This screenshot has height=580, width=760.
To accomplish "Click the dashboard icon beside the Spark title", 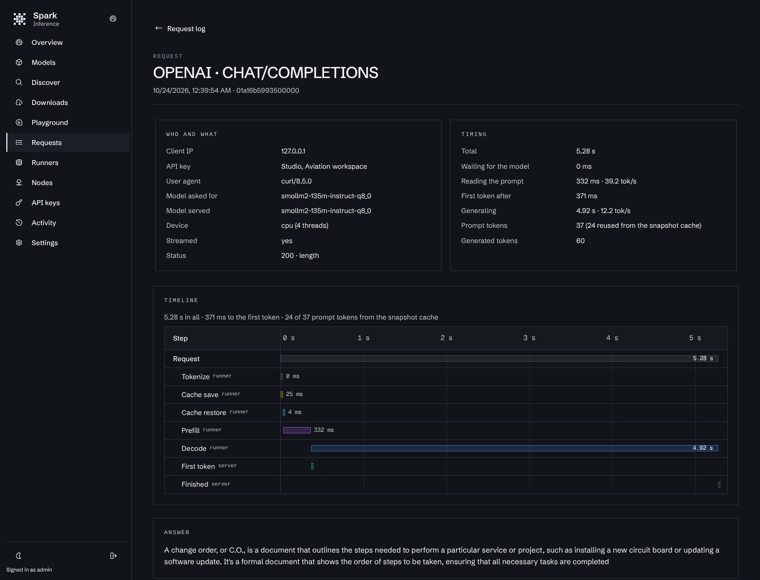I will coord(113,18).
